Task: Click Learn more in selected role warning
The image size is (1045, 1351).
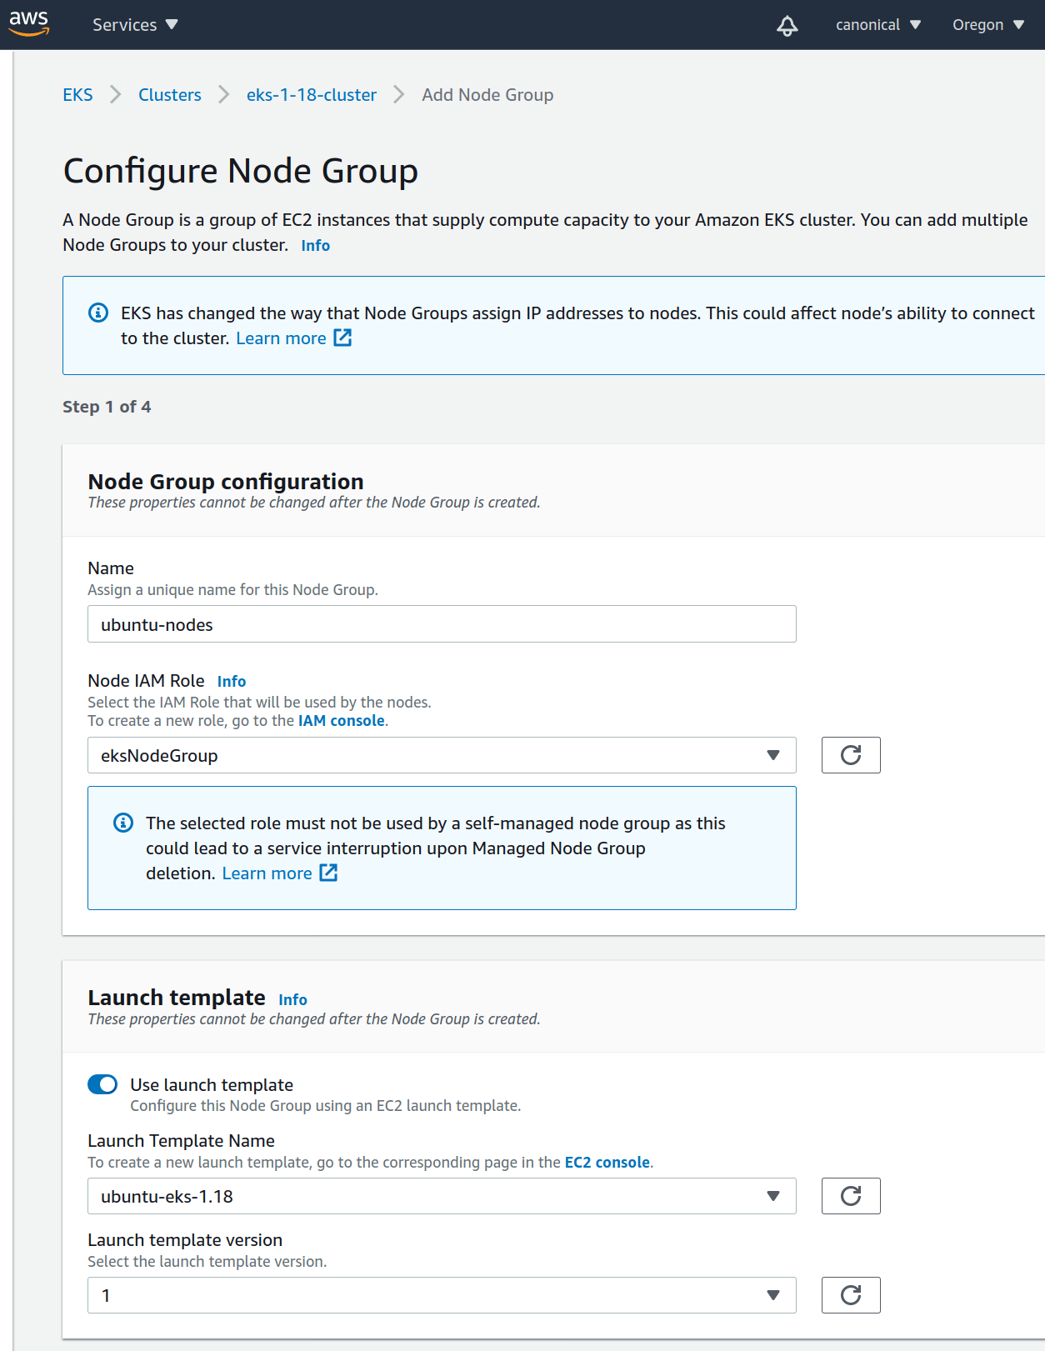Action: [267, 873]
